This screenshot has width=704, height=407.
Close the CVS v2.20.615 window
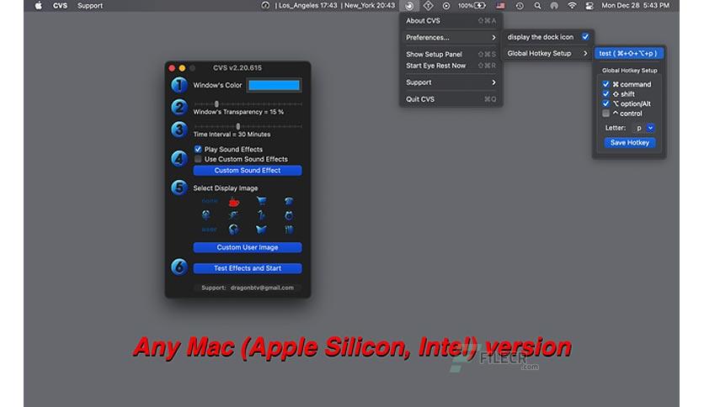(172, 68)
